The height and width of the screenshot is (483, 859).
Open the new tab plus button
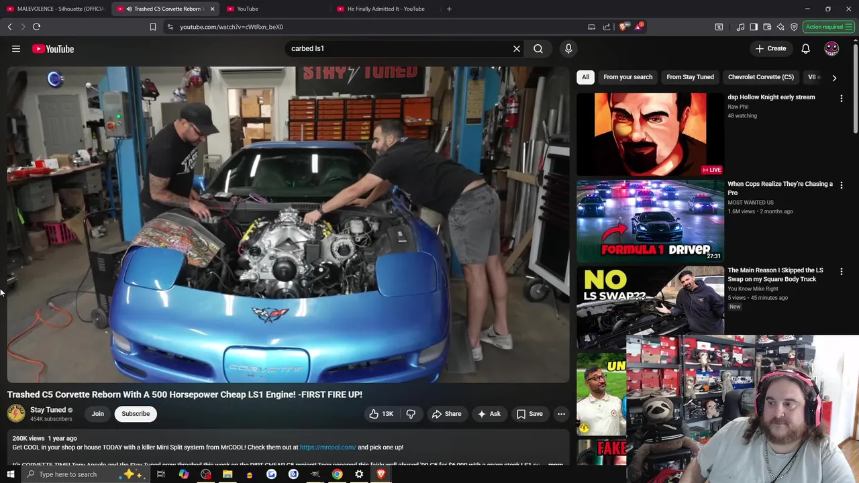click(x=449, y=9)
